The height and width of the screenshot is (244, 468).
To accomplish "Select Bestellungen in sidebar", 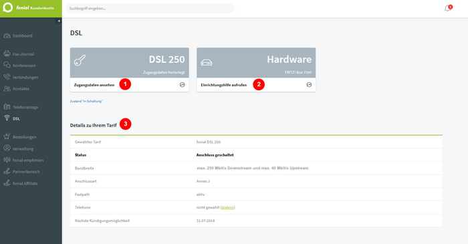I will [25, 137].
